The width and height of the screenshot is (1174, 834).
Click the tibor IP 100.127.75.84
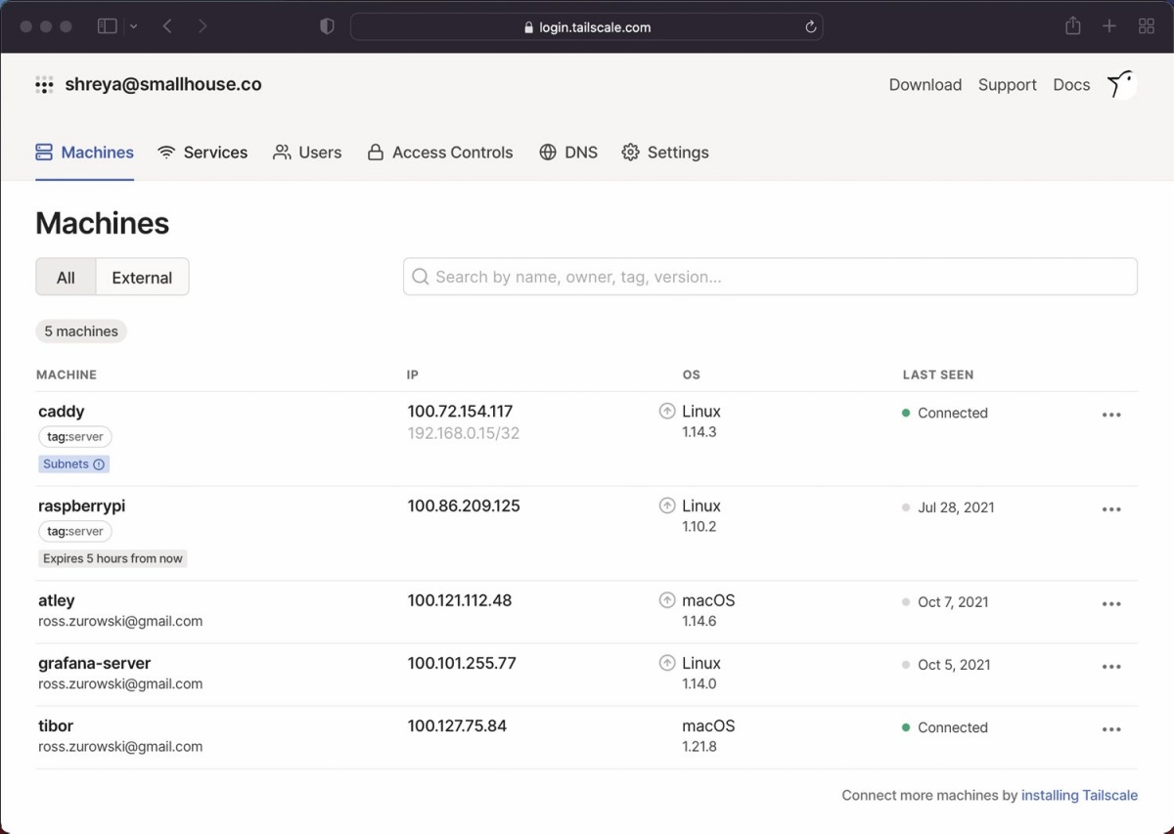(x=457, y=725)
